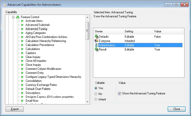Viewport: 191px width, 116px height.
Task: Click the green arrow icon beside Activate Items
Action: coord(22,21)
